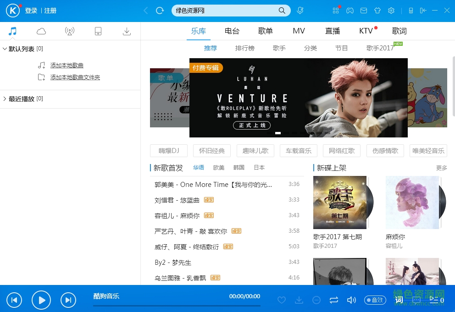This screenshot has width=455, height=312.
Task: Open Kugou settings gear
Action: tap(391, 10)
